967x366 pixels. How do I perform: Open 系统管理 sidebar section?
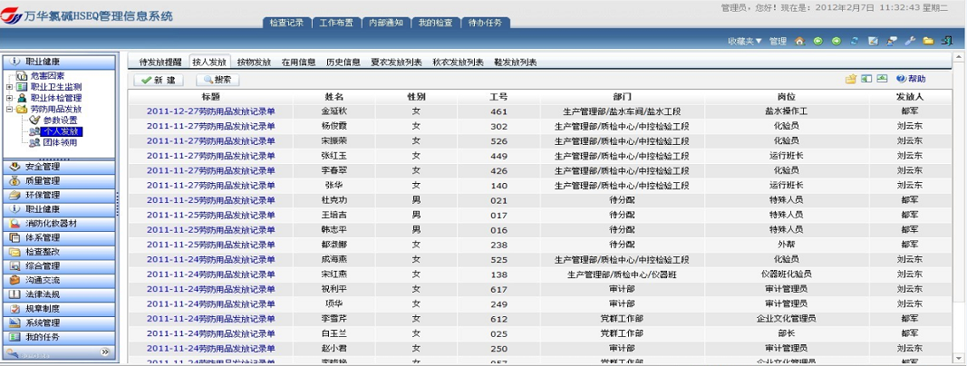(59, 323)
